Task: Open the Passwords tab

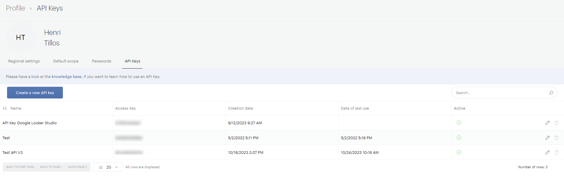Action: (101, 61)
